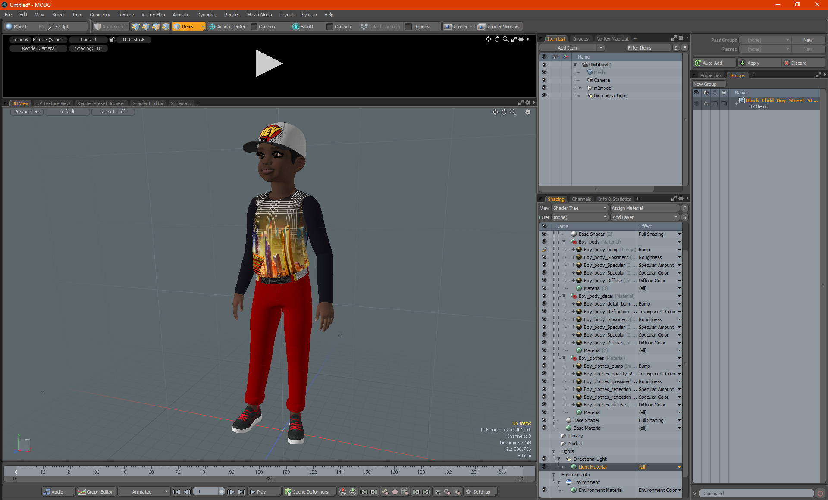Toggle visibility of Camera item
Image resolution: width=828 pixels, height=500 pixels.
click(x=544, y=80)
